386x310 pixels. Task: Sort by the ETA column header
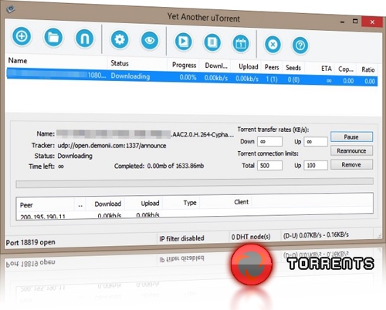coord(326,69)
